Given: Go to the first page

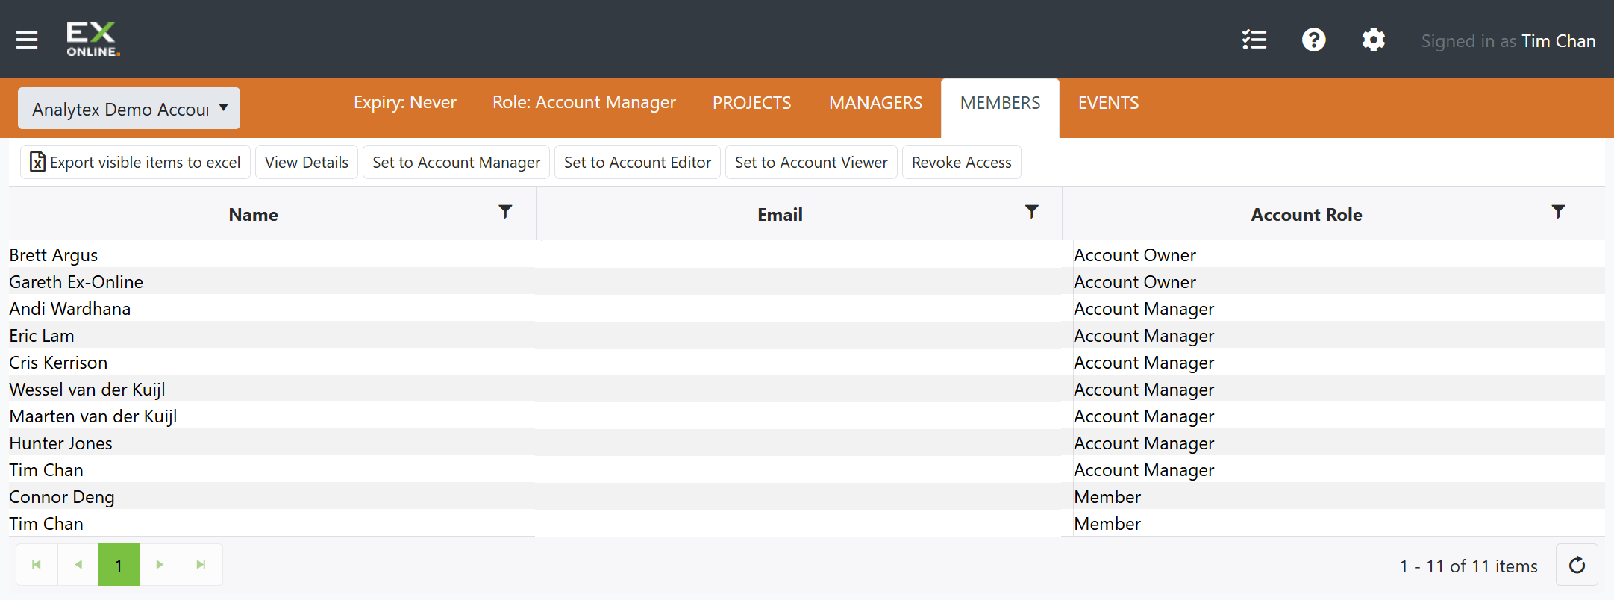Looking at the screenshot, I should (x=37, y=565).
